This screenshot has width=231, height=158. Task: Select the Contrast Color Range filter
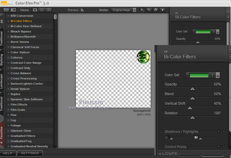(x=26, y=63)
